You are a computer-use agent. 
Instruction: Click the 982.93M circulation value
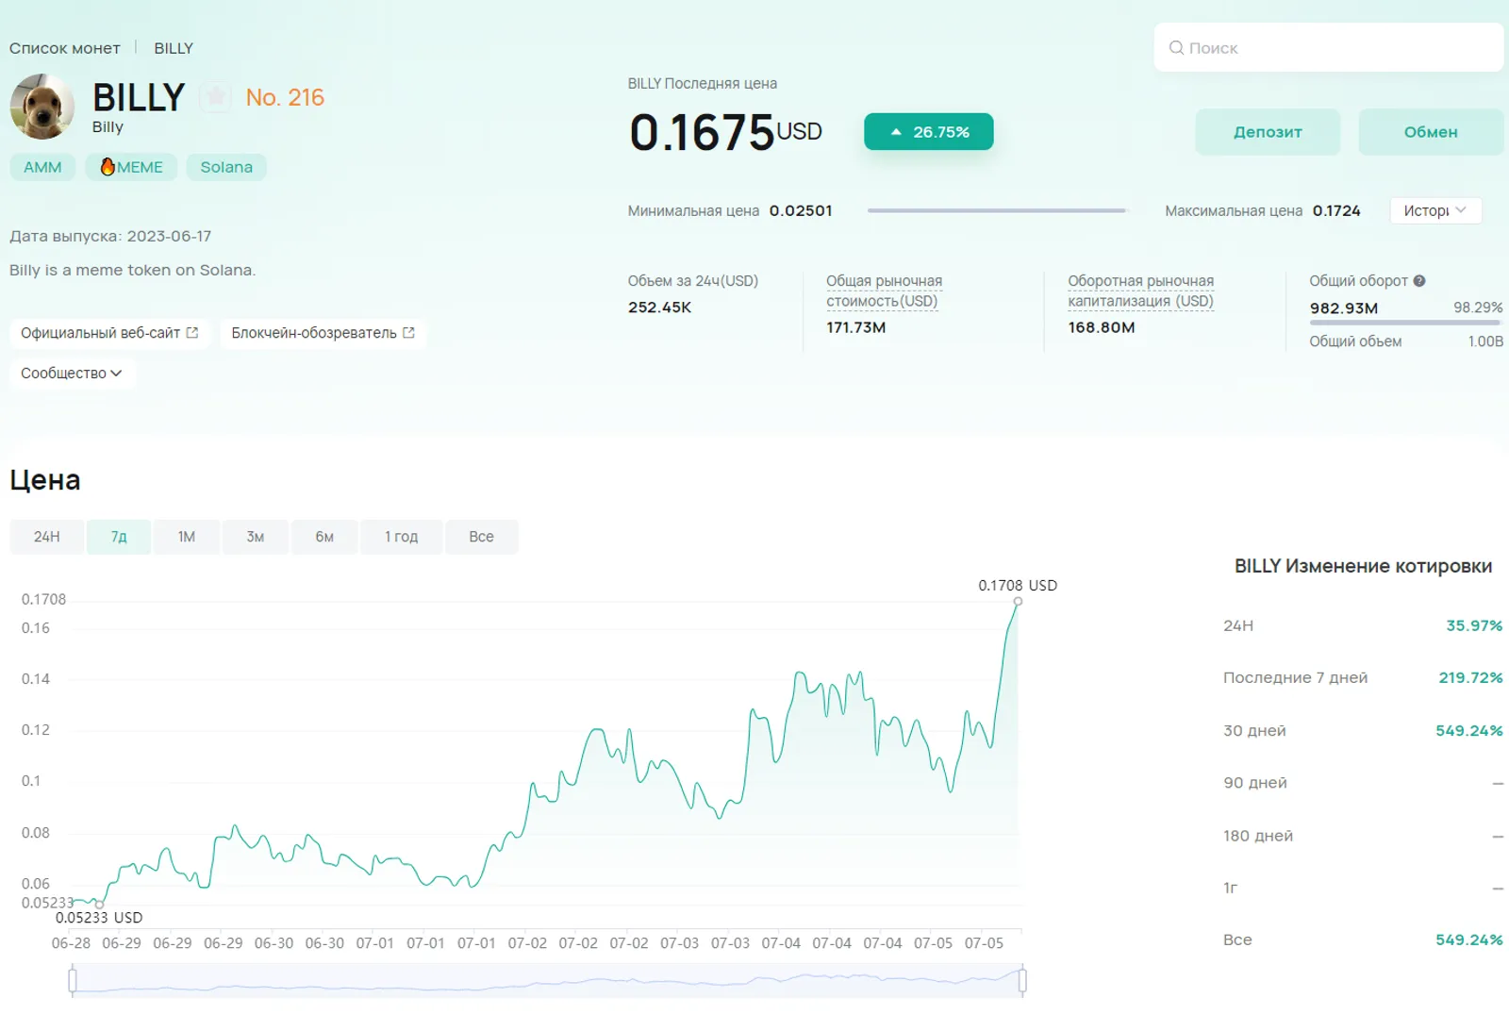pos(1343,308)
